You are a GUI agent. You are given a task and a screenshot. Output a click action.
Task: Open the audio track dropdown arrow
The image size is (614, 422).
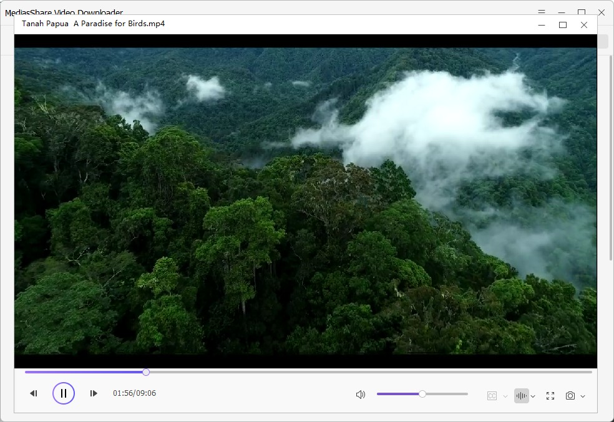pos(533,396)
